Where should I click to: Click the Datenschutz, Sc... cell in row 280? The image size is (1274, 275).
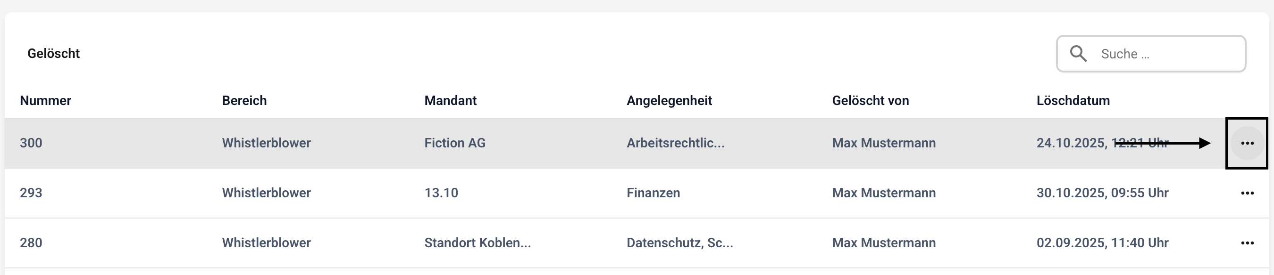tap(679, 243)
